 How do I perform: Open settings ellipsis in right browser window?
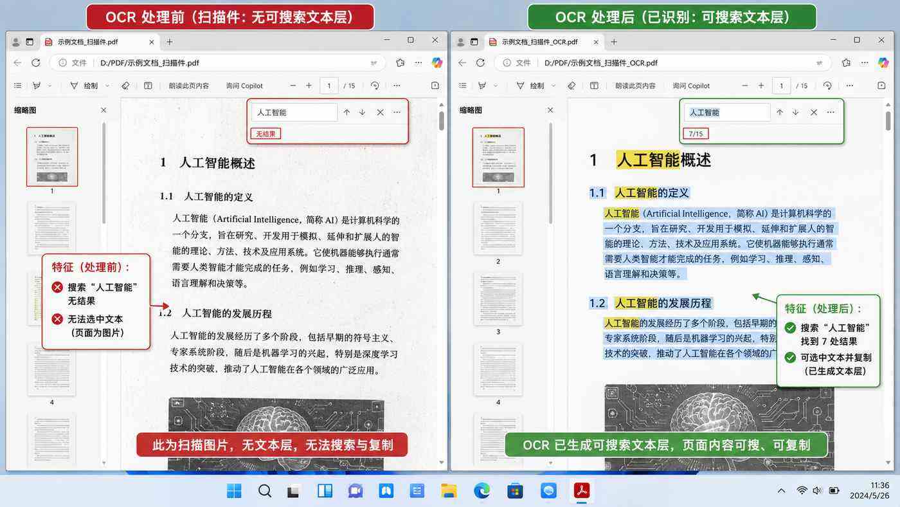[865, 63]
